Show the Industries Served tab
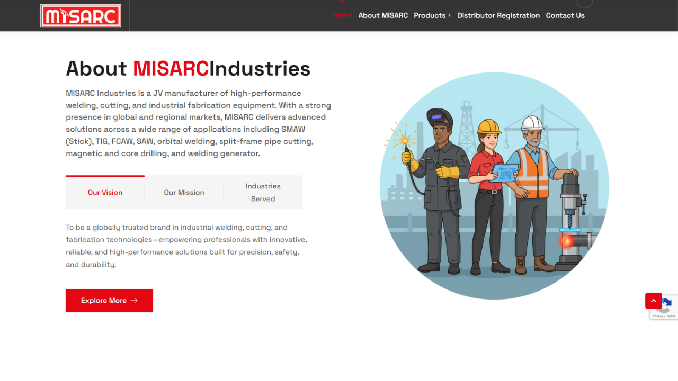This screenshot has height=381, width=678. pyautogui.click(x=263, y=193)
